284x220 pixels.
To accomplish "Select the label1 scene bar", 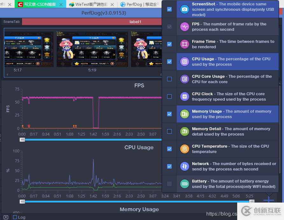I will tap(92, 22).
